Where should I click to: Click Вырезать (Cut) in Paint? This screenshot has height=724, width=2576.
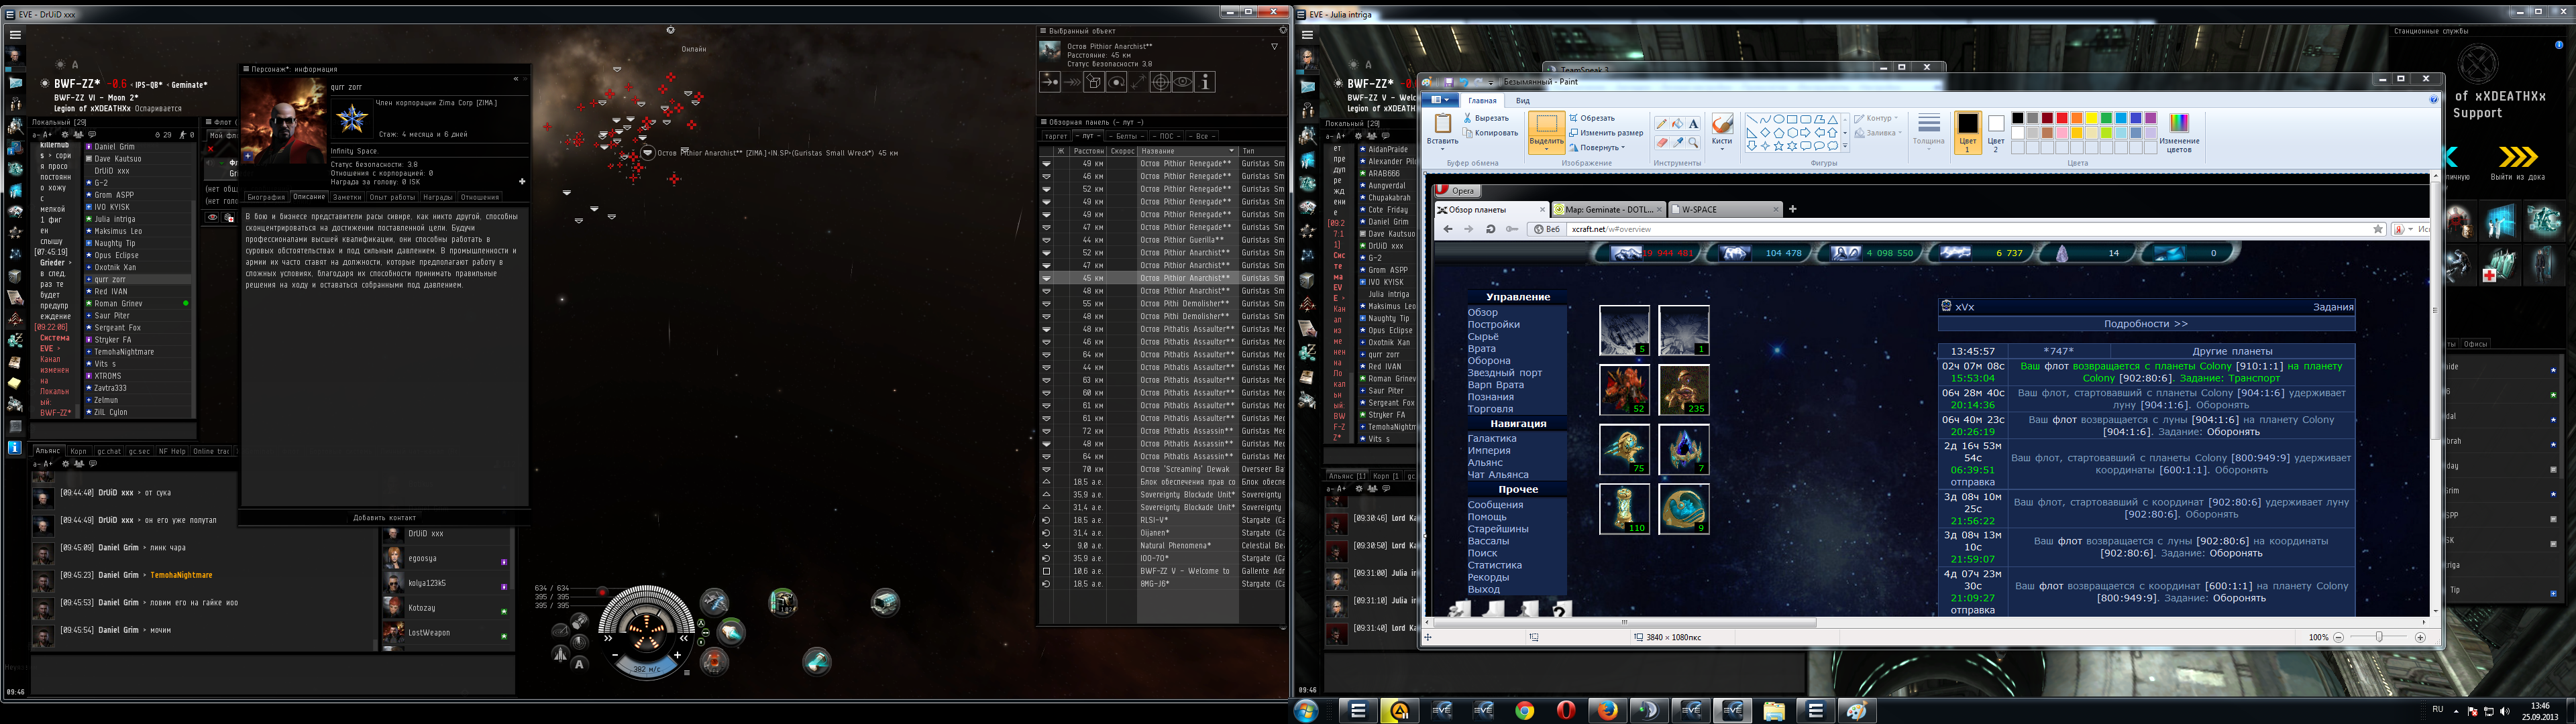(x=1486, y=118)
